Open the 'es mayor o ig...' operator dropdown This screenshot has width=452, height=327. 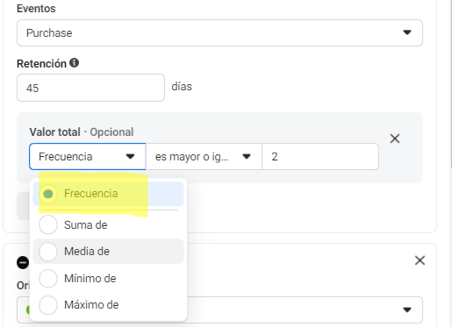(x=204, y=157)
